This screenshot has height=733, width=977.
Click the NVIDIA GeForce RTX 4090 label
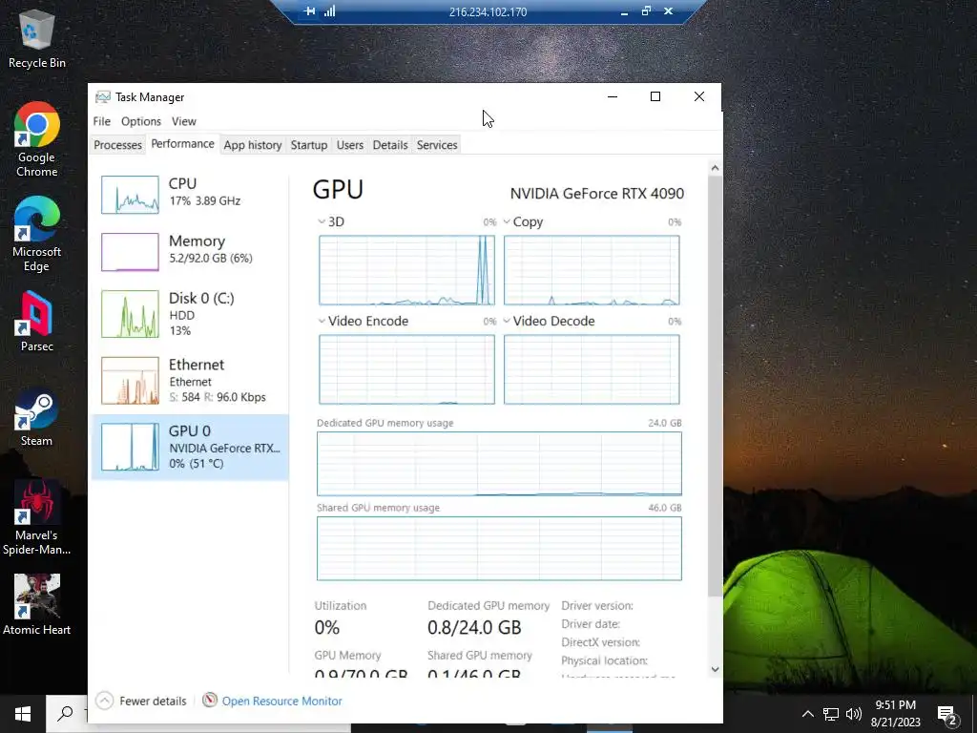[597, 193]
